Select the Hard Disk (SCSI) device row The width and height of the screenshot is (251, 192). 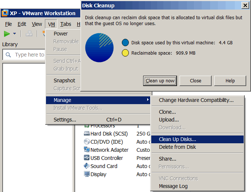(x=117, y=134)
